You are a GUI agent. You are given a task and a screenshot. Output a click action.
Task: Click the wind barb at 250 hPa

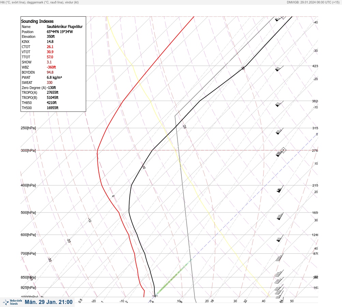tap(279, 131)
